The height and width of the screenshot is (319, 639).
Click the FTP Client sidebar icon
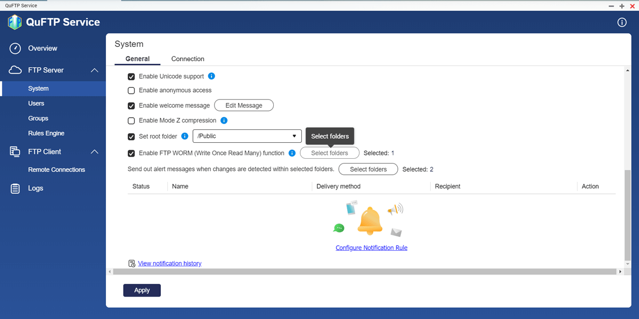click(15, 152)
